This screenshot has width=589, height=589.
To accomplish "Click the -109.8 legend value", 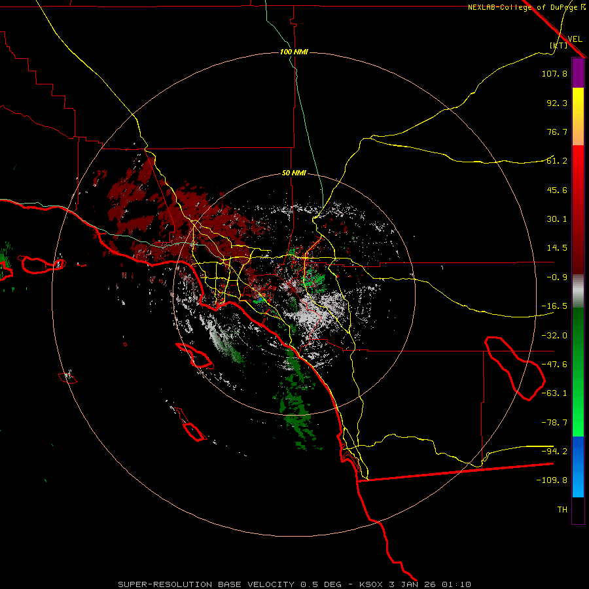I will point(552,480).
